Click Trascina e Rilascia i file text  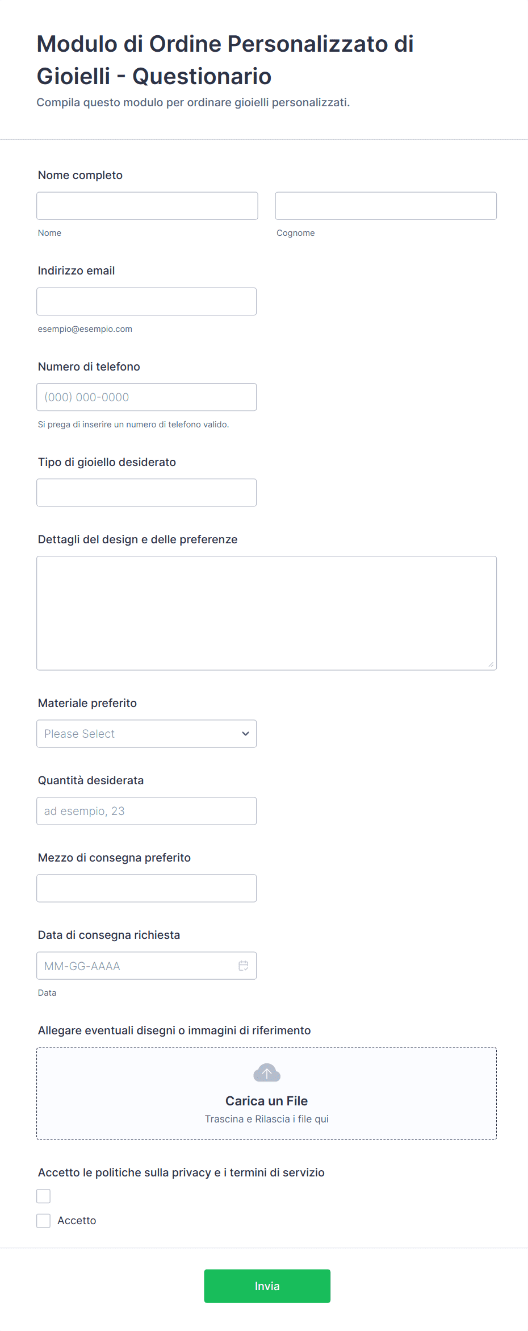point(266,1119)
